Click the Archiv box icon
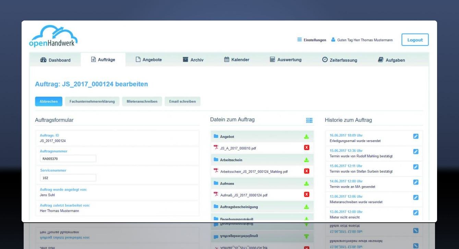The width and height of the screenshot is (459, 249). (x=185, y=60)
